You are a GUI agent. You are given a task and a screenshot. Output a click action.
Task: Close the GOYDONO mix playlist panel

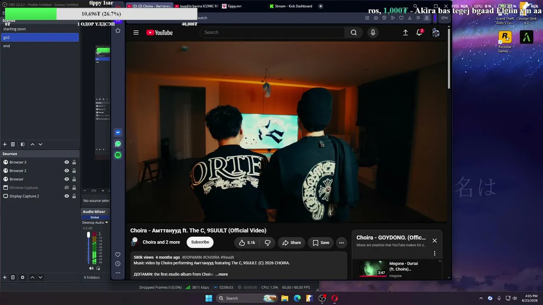[434, 241]
